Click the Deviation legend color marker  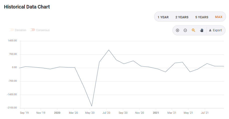point(12,30)
